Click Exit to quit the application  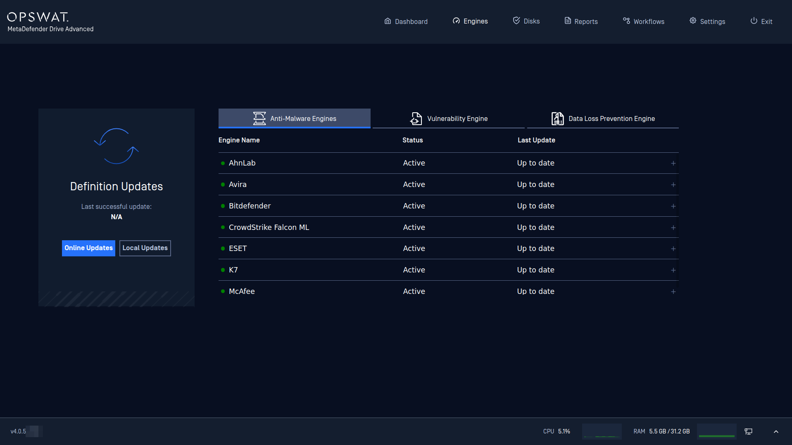click(x=761, y=21)
